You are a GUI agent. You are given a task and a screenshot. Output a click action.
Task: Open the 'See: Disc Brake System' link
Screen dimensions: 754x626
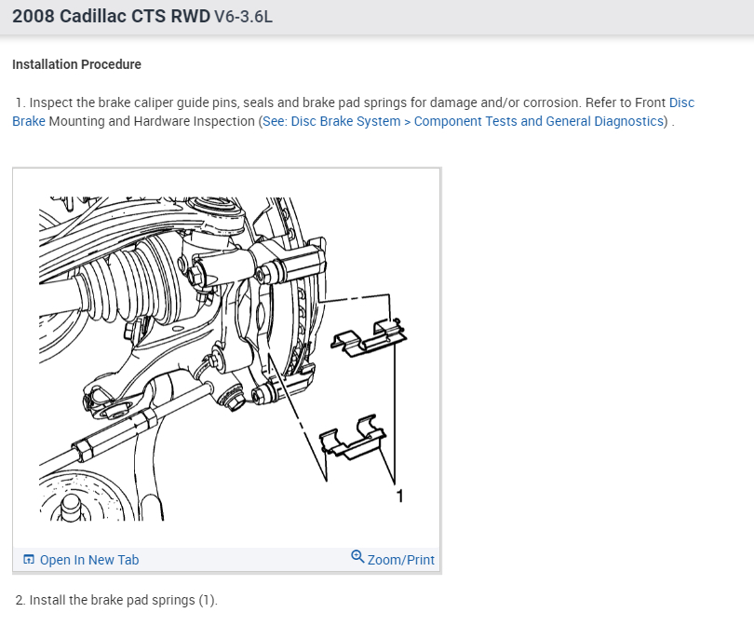(x=331, y=121)
